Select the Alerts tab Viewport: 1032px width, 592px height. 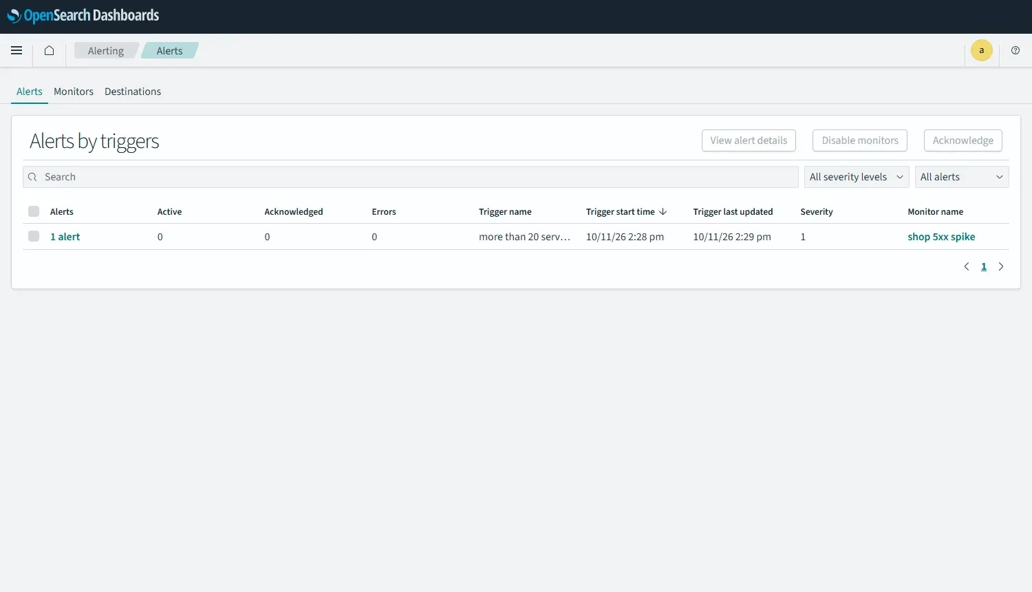tap(30, 92)
